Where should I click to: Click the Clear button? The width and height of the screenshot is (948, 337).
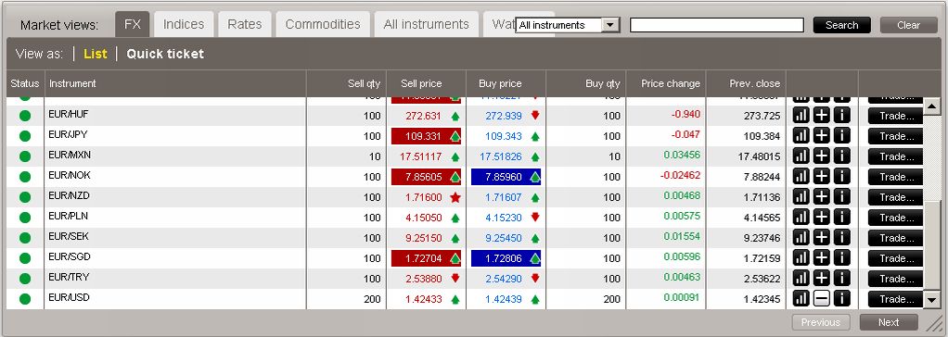click(x=909, y=25)
